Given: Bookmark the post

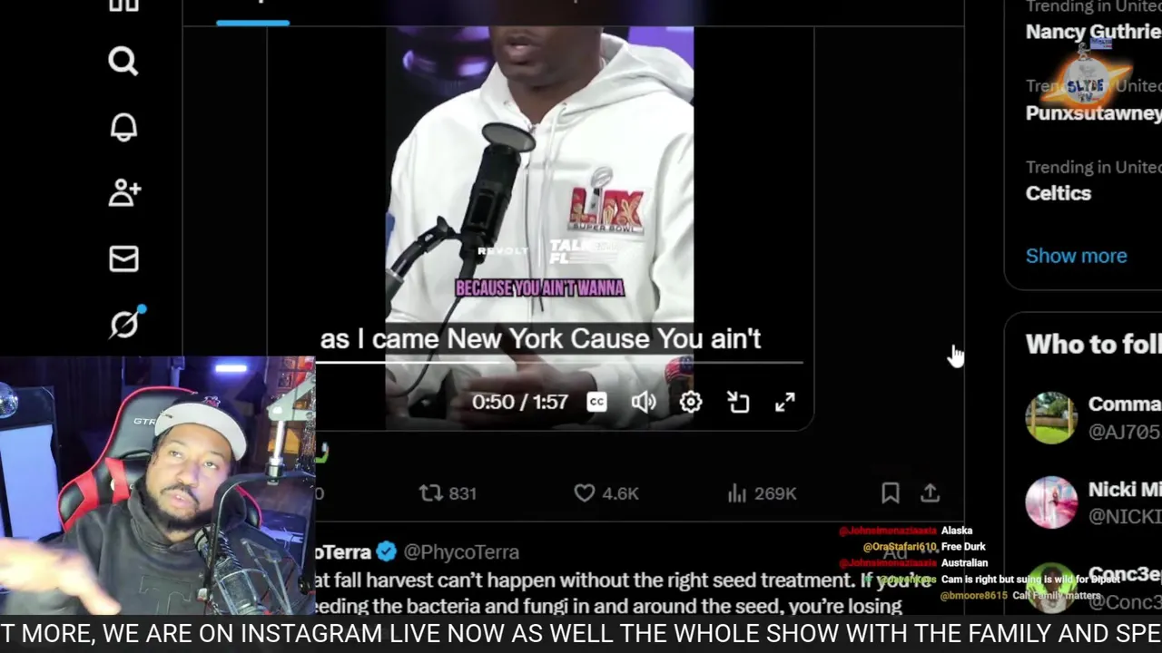Looking at the screenshot, I should tap(891, 492).
